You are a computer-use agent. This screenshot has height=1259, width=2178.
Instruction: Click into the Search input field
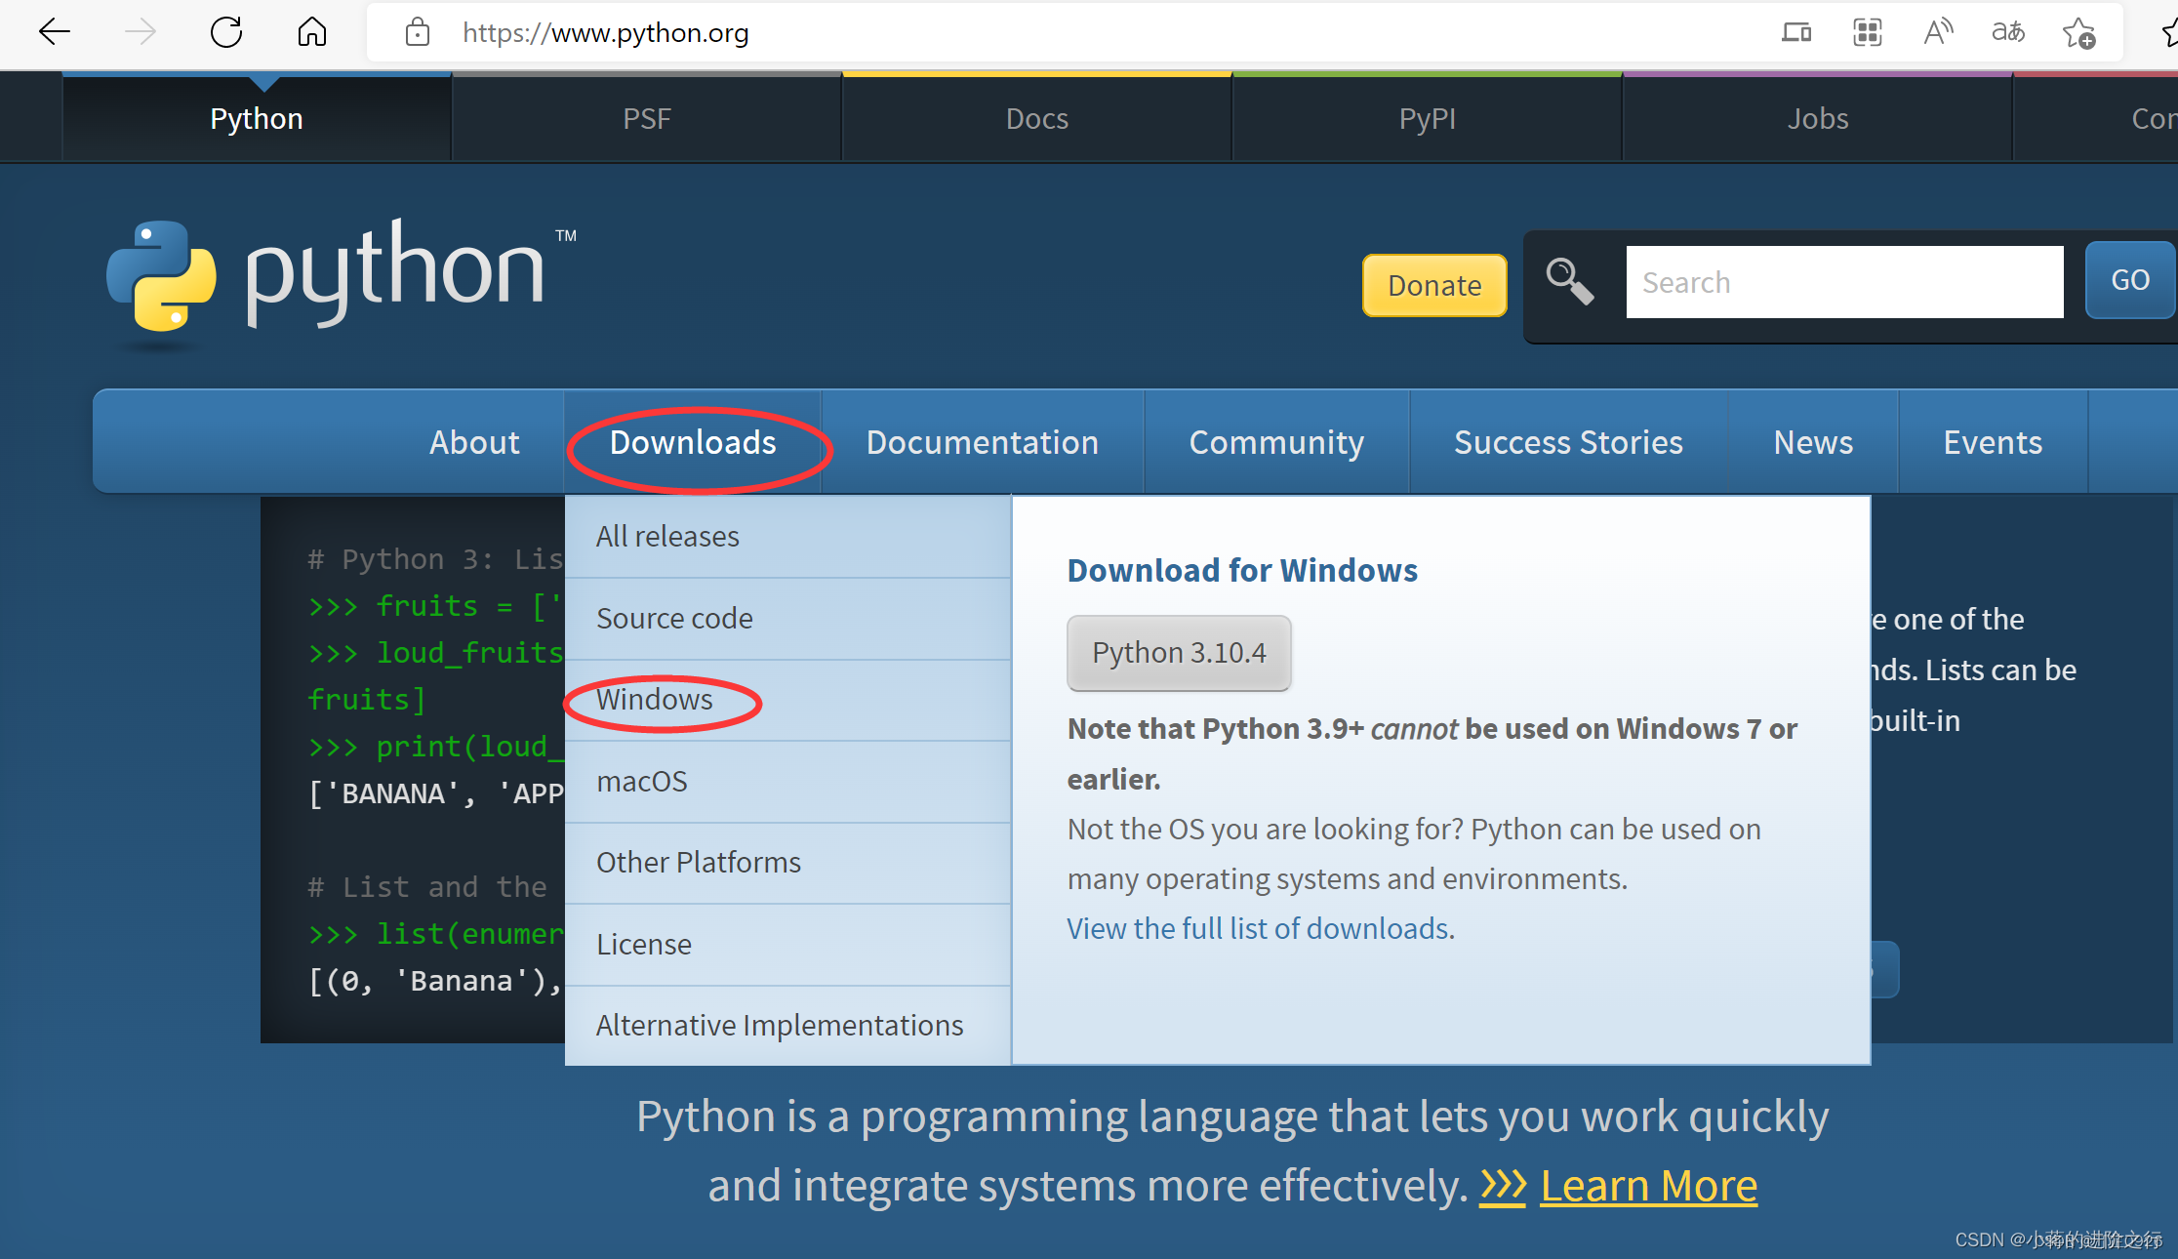coord(1843,282)
